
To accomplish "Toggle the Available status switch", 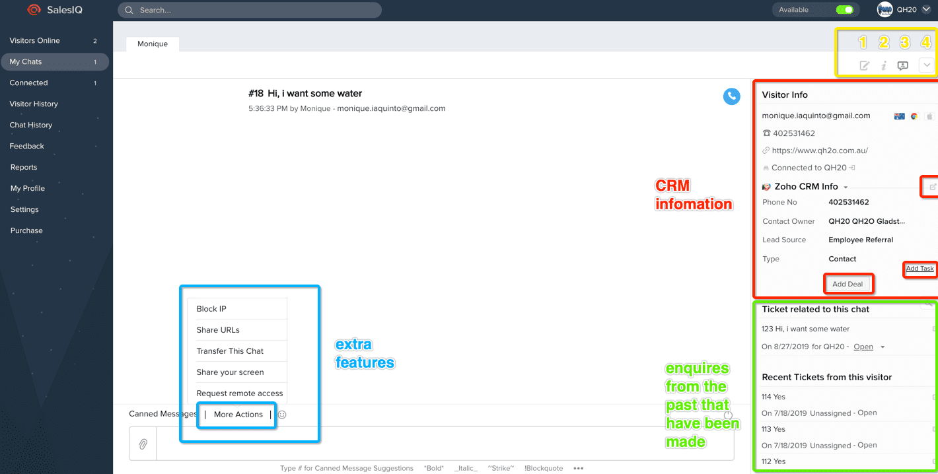I will coord(844,10).
